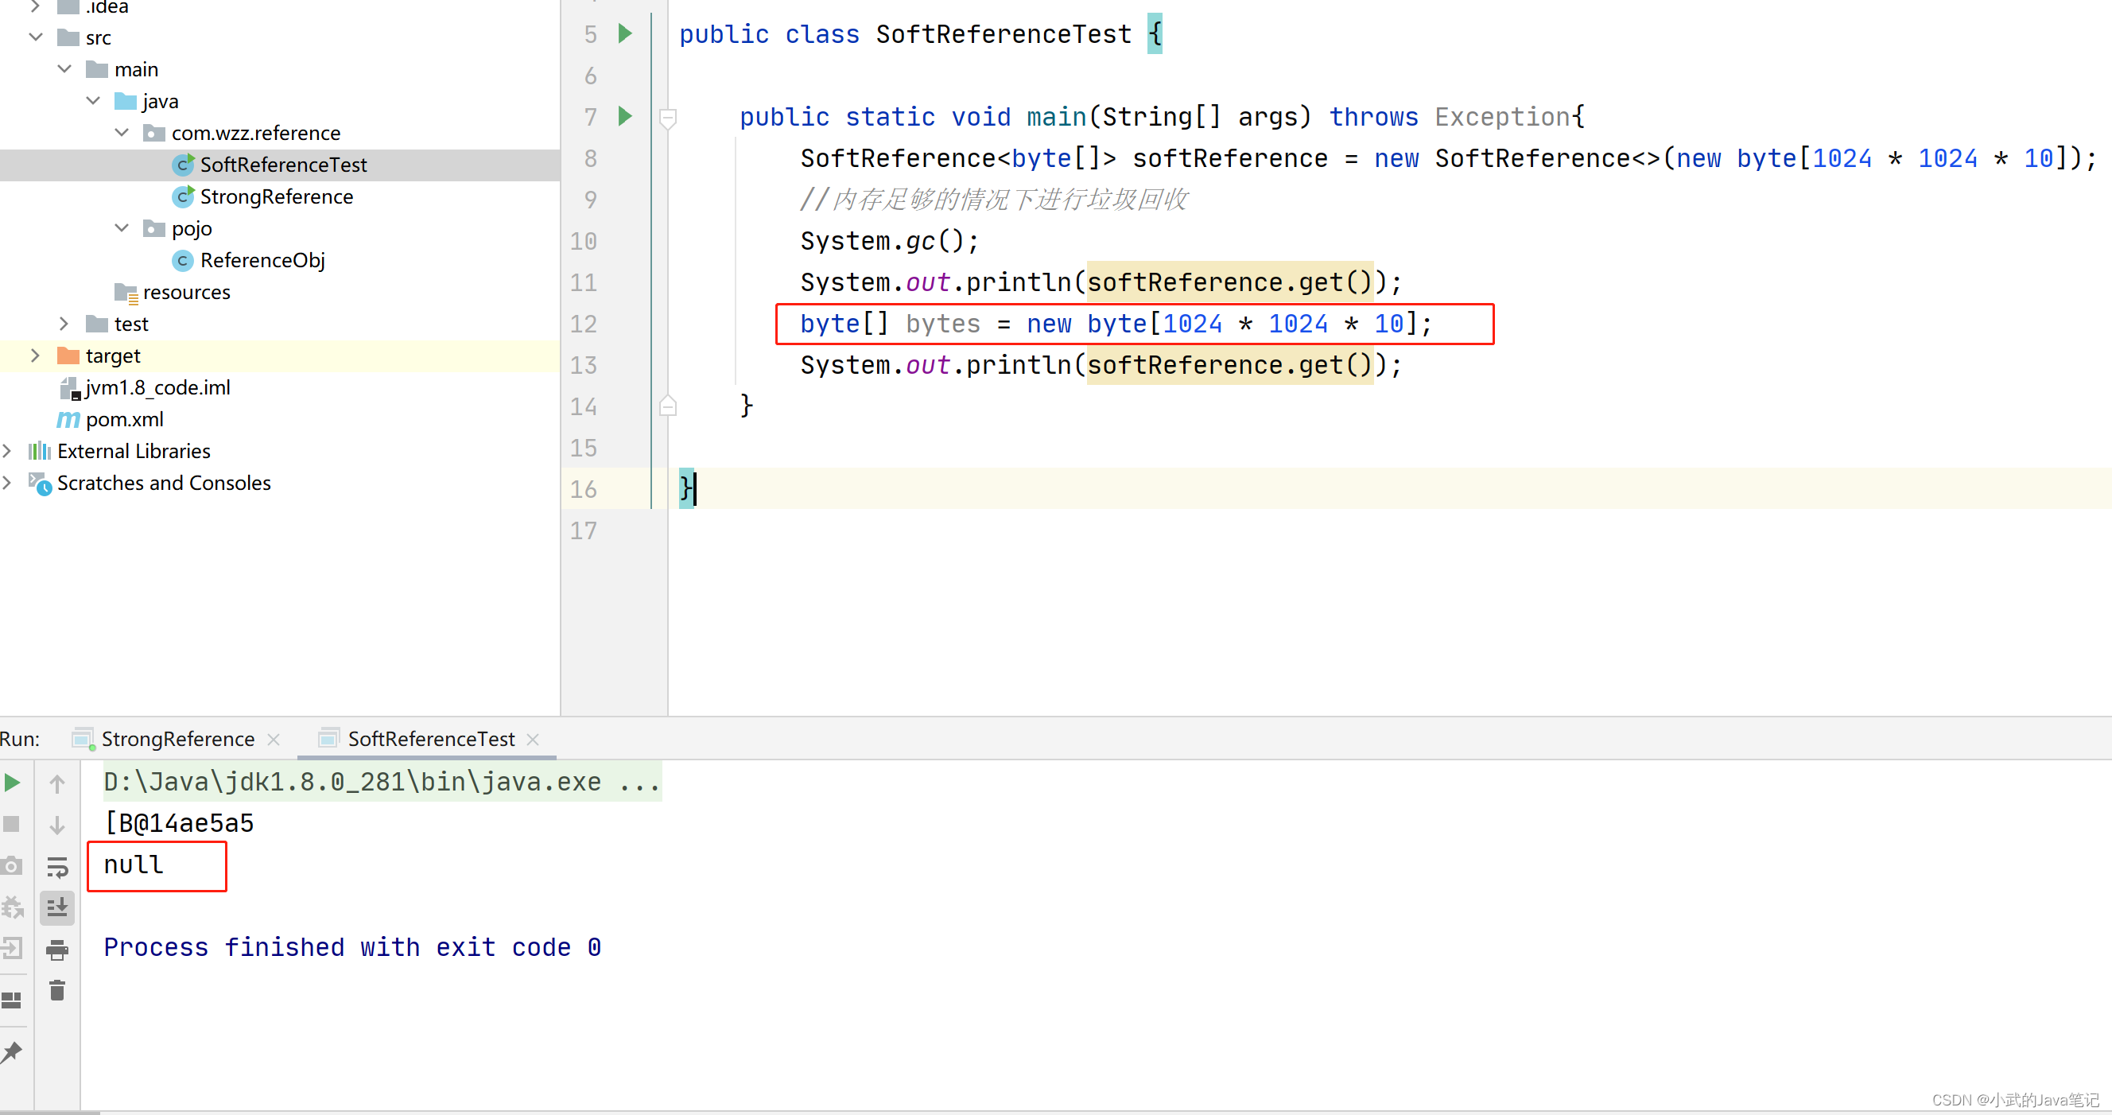2112x1115 pixels.
Task: Print the console output
Action: (x=56, y=950)
